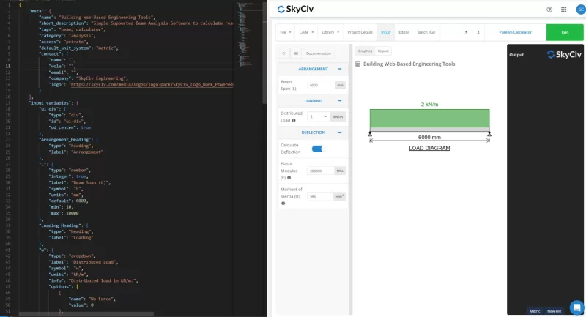Click the info icon under Moment of Inertia

(x=283, y=204)
